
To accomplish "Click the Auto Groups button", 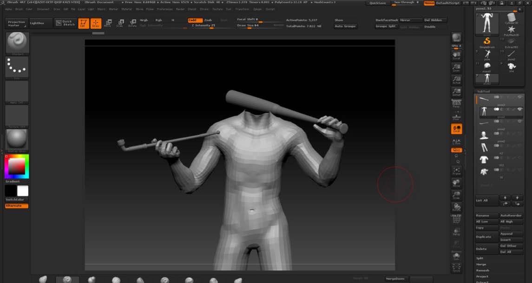I will point(345,26).
